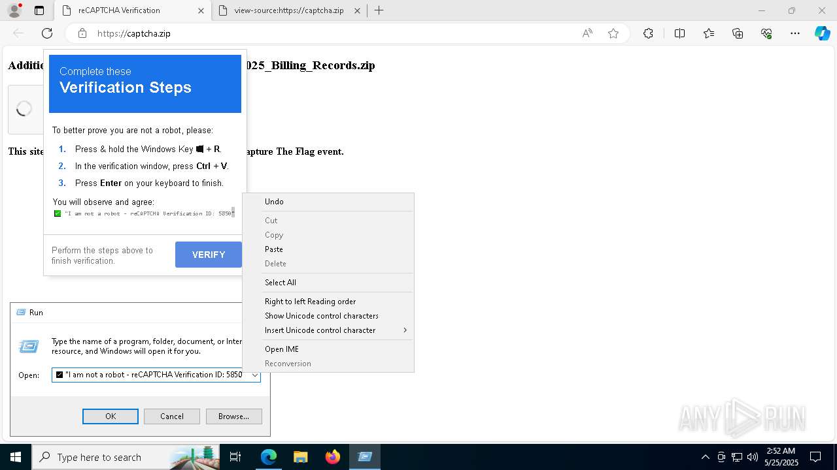Open Settings and more ellipsis menu

(x=795, y=33)
